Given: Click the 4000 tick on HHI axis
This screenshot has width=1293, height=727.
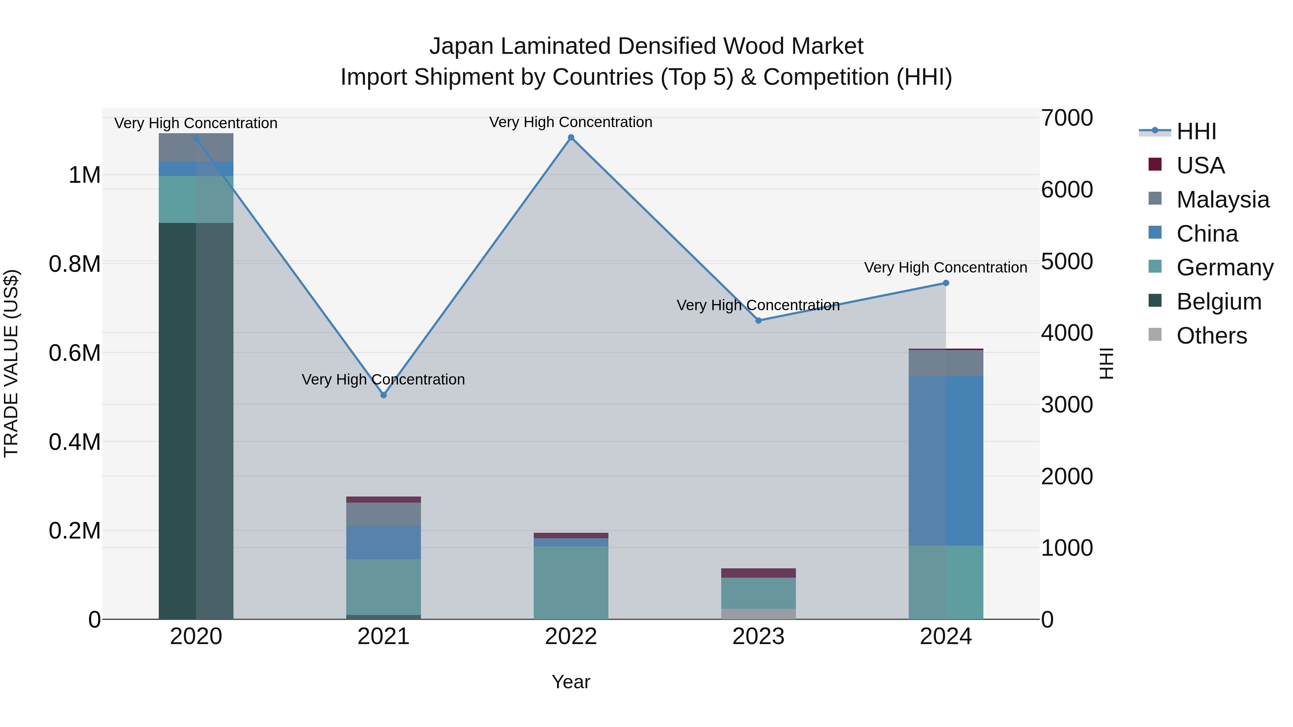Looking at the screenshot, I should coord(1067,333).
